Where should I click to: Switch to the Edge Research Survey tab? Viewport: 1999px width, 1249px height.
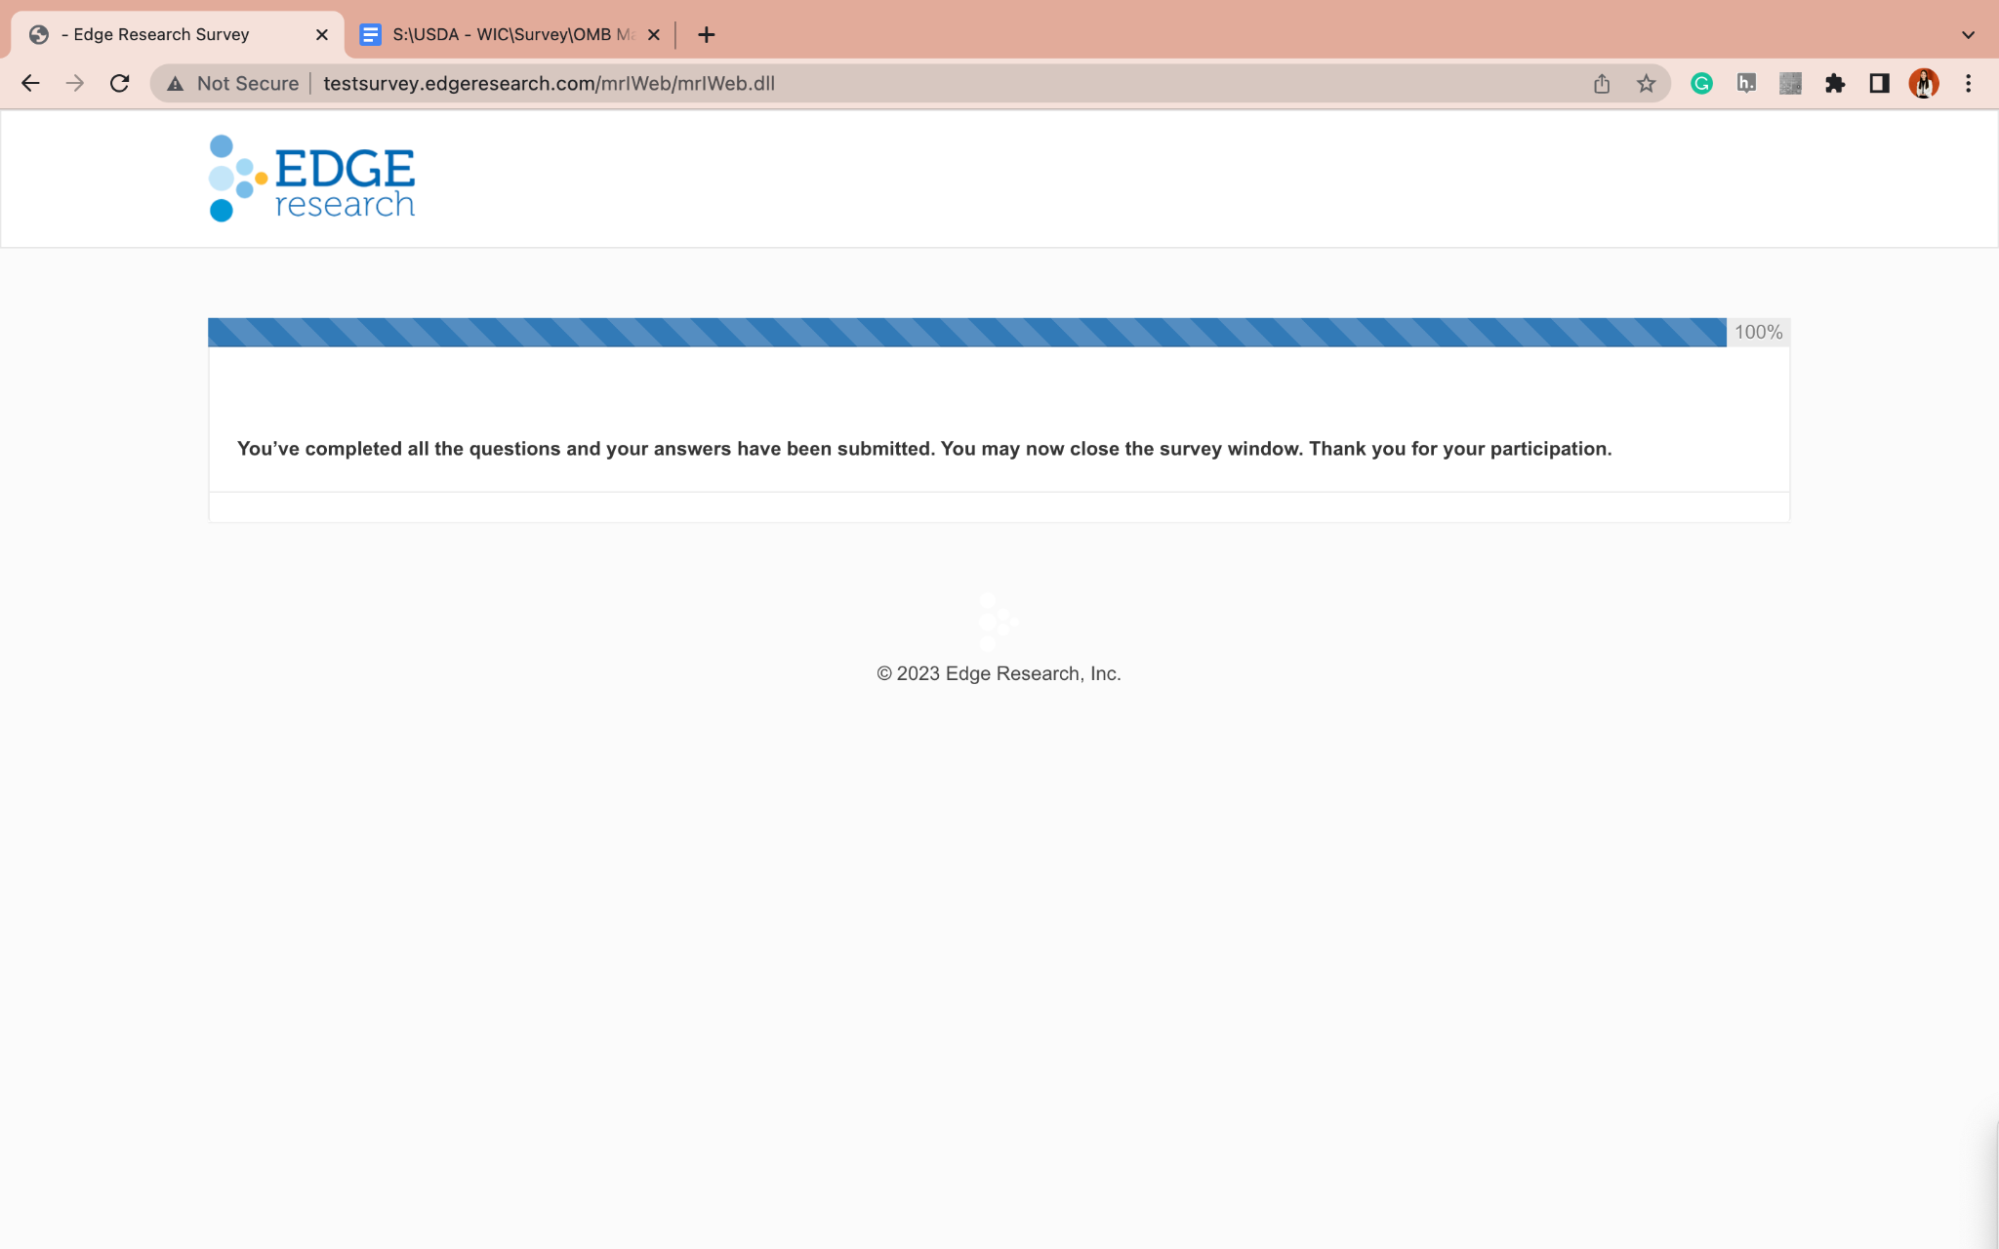[161, 35]
